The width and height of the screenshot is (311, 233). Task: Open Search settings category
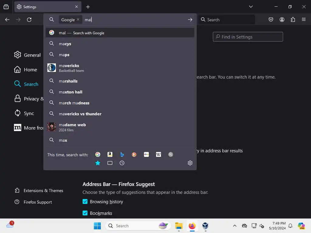pyautogui.click(x=26, y=84)
